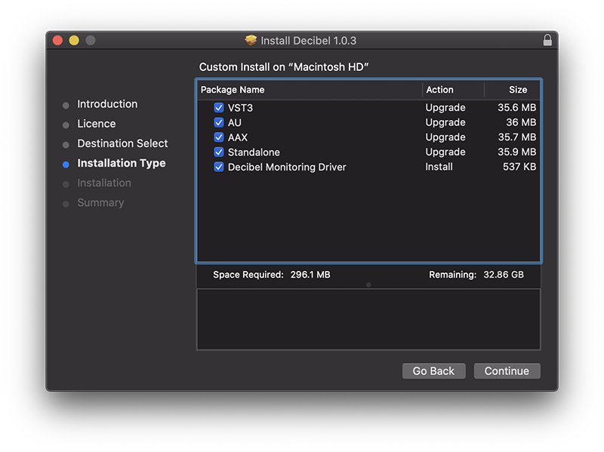
Task: Uncheck the VST3 package checkbox
Action: tap(219, 108)
